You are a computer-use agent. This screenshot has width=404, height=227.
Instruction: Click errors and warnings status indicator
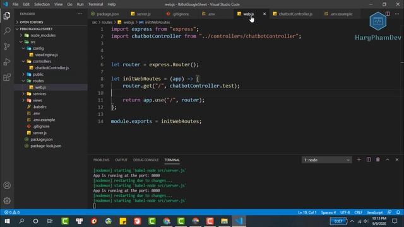(12, 212)
